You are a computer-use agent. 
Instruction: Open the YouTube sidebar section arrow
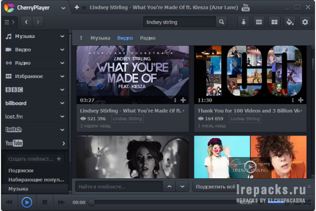tap(64, 143)
